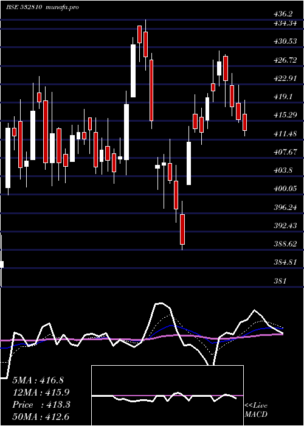Click the 422.91 price axis value
Viewport: 304px width, 426px height.
[x=284, y=79]
